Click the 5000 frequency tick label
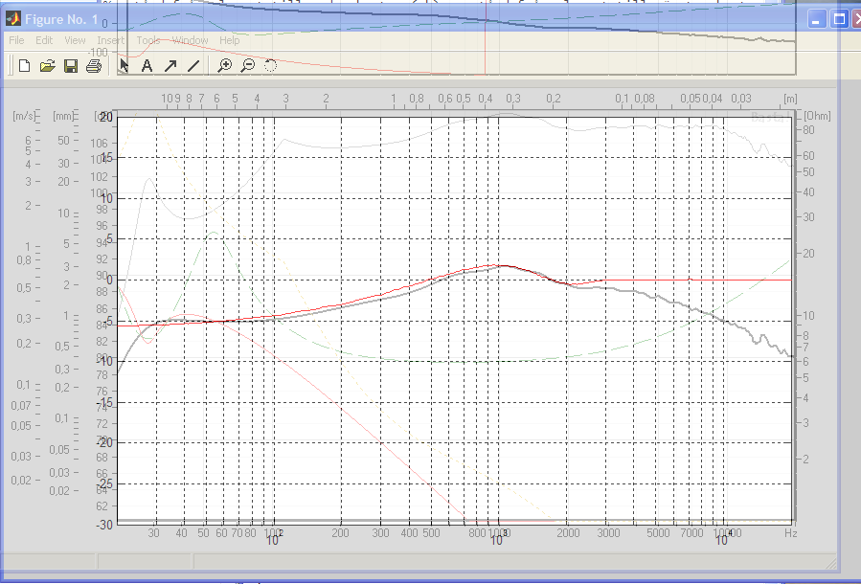This screenshot has width=861, height=584. click(658, 533)
